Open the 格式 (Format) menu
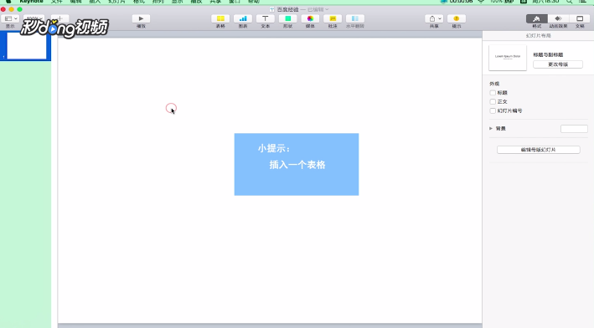Image resolution: width=594 pixels, height=328 pixels. point(138,2)
